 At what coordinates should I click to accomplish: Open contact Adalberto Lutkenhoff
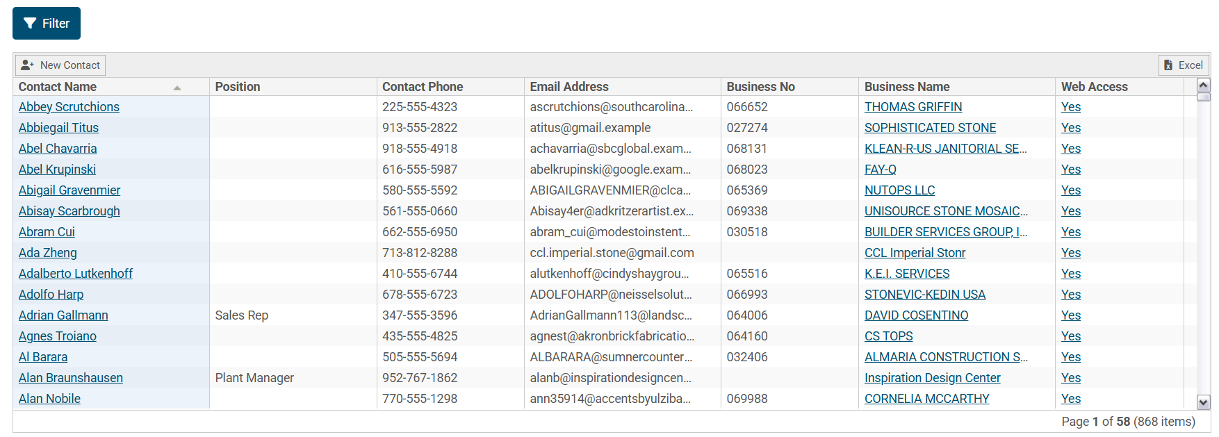76,274
